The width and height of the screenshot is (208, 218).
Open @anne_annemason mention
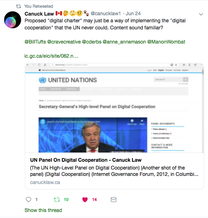point(124,42)
